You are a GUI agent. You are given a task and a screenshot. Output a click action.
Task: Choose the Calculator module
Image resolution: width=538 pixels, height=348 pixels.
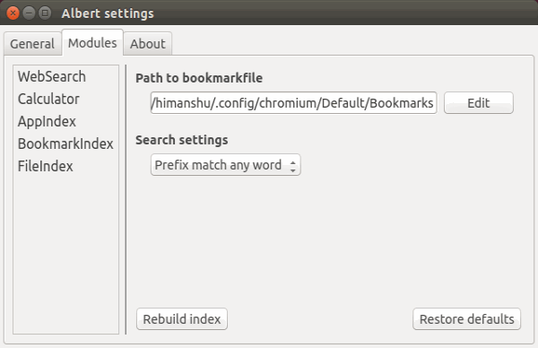(65, 100)
